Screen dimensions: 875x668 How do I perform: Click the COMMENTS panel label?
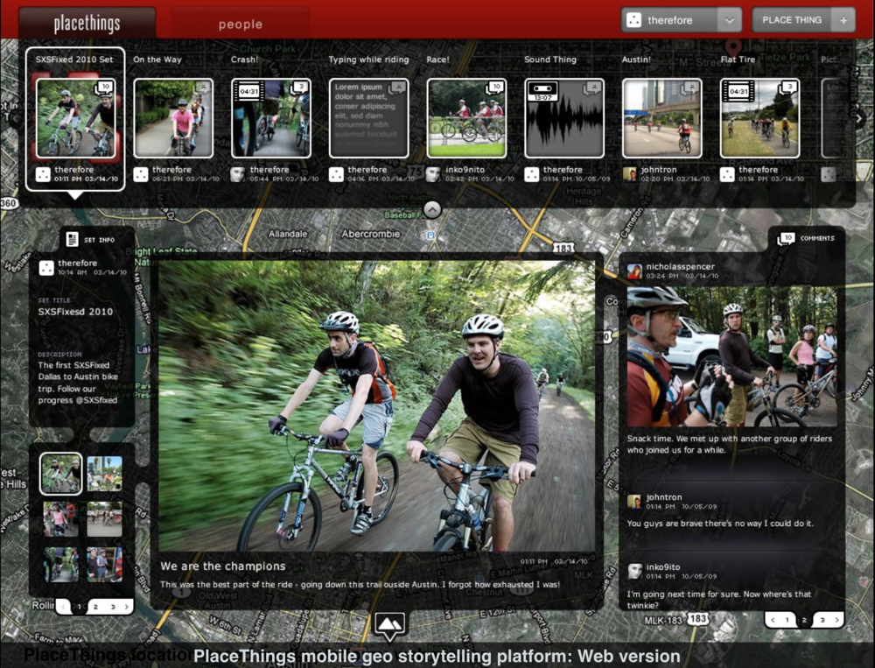pyautogui.click(x=817, y=238)
